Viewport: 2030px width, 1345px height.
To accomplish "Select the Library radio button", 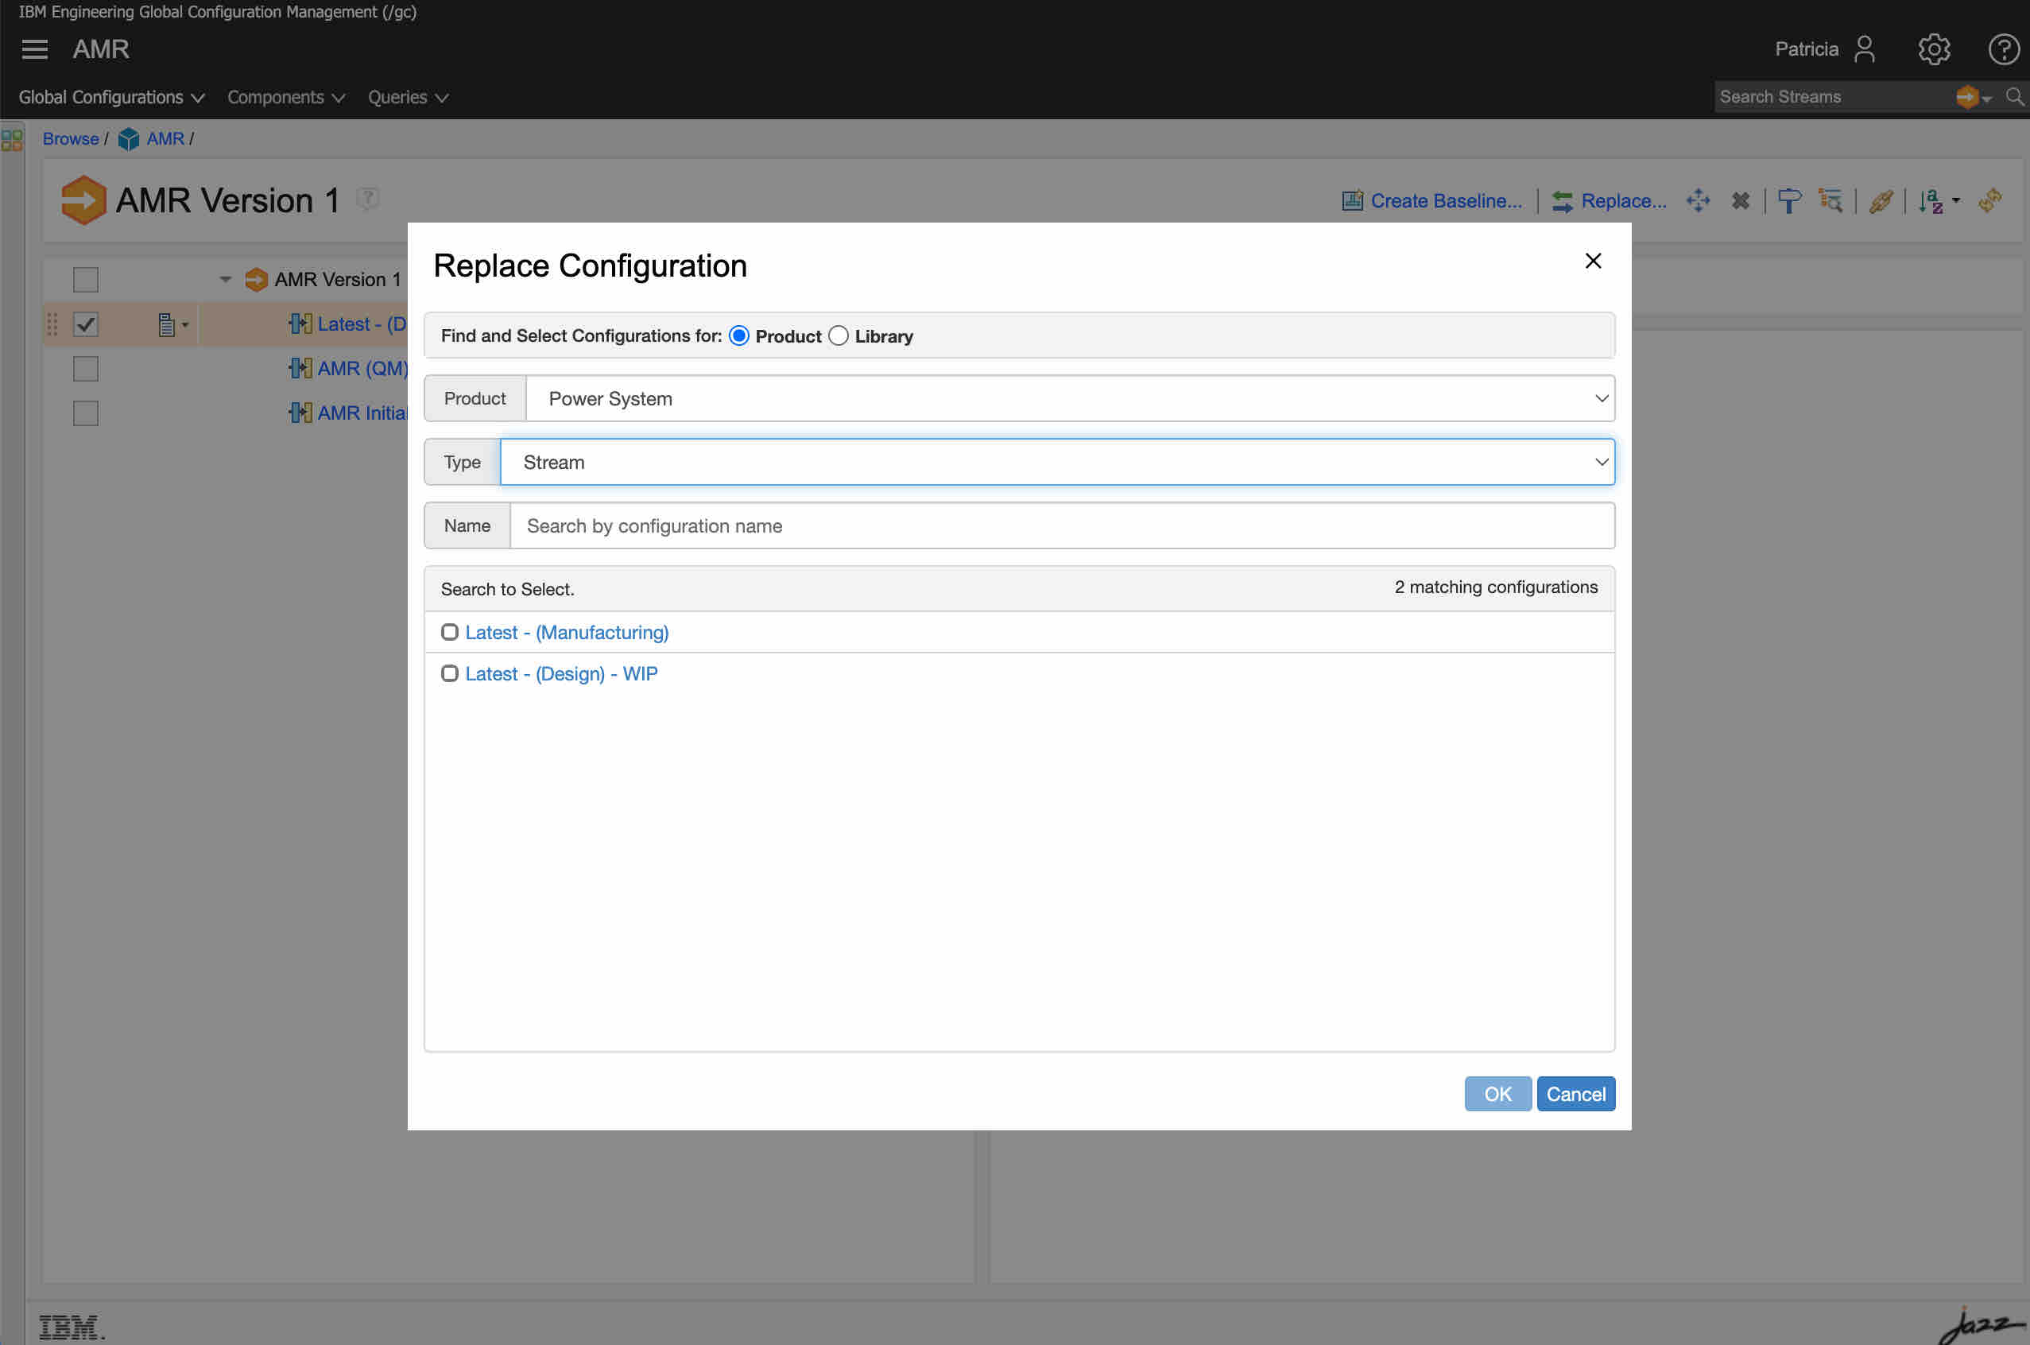I will click(838, 336).
